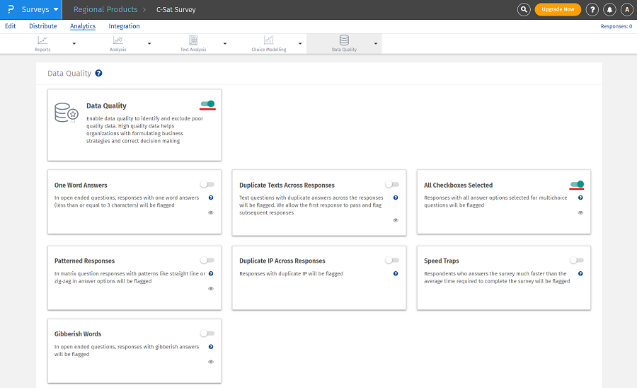Click the search magnifier icon in header
Viewport: 637px width, 388px height.
click(524, 10)
